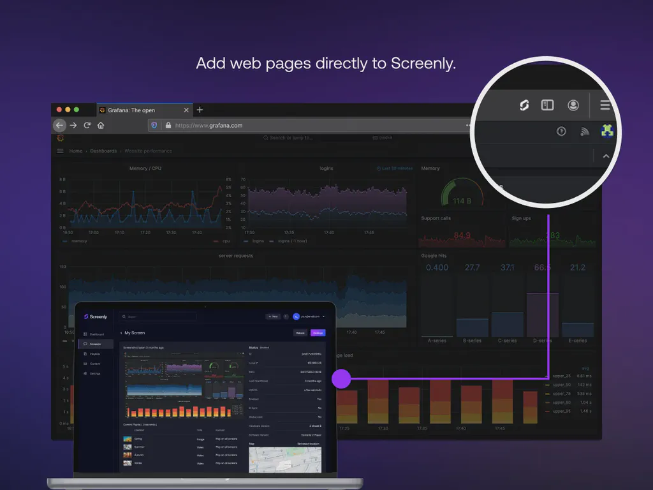Click the live-stream signal icon in Grafana toolbar
The image size is (653, 490).
click(x=585, y=132)
